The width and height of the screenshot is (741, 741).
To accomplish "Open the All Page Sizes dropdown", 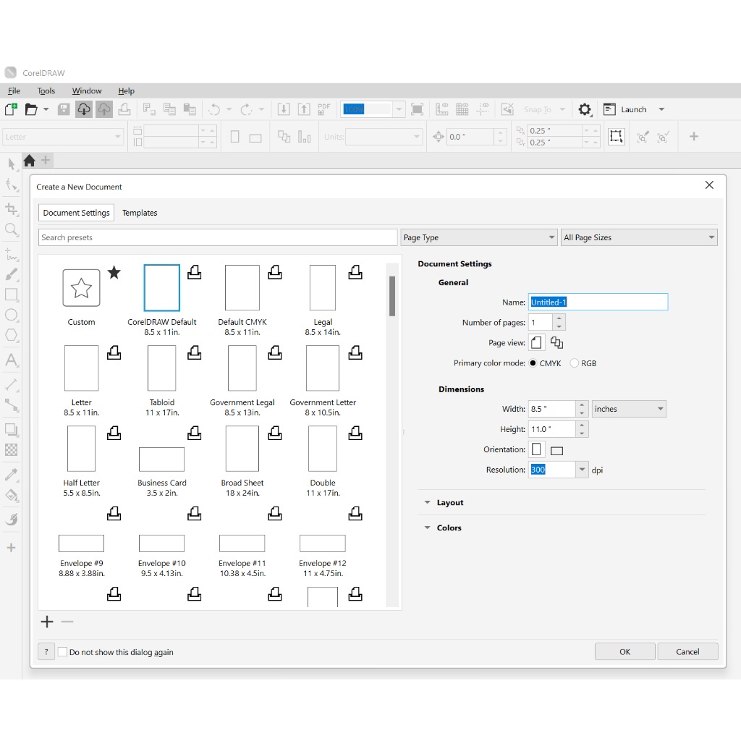I will [x=639, y=237].
